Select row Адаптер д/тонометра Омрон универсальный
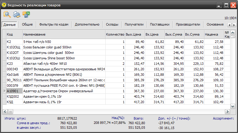Image resolution: width=238 pixels, height=133 pixels. coord(117,91)
